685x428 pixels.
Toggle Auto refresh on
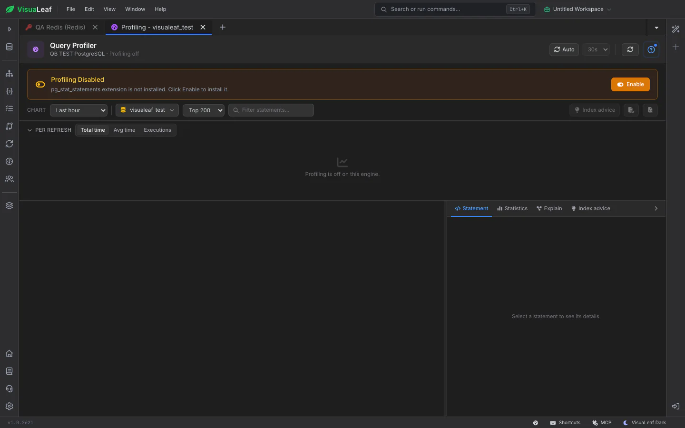pyautogui.click(x=564, y=49)
